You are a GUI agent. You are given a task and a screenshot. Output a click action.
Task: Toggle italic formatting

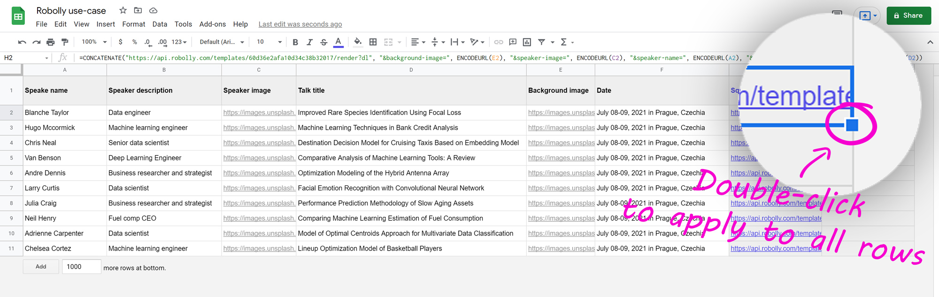pyautogui.click(x=309, y=42)
